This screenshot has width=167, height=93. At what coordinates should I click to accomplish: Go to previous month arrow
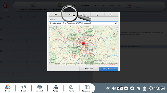point(74,6)
